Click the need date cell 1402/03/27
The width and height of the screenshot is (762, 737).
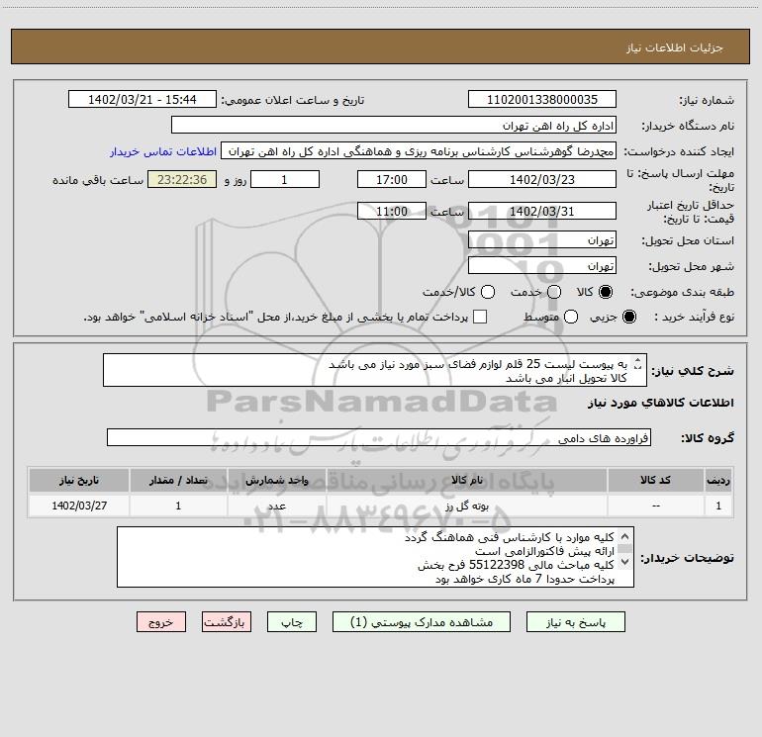tap(79, 506)
